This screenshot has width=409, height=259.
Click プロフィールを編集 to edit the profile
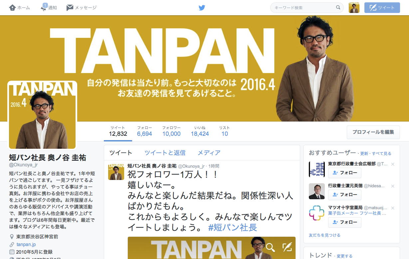click(373, 132)
